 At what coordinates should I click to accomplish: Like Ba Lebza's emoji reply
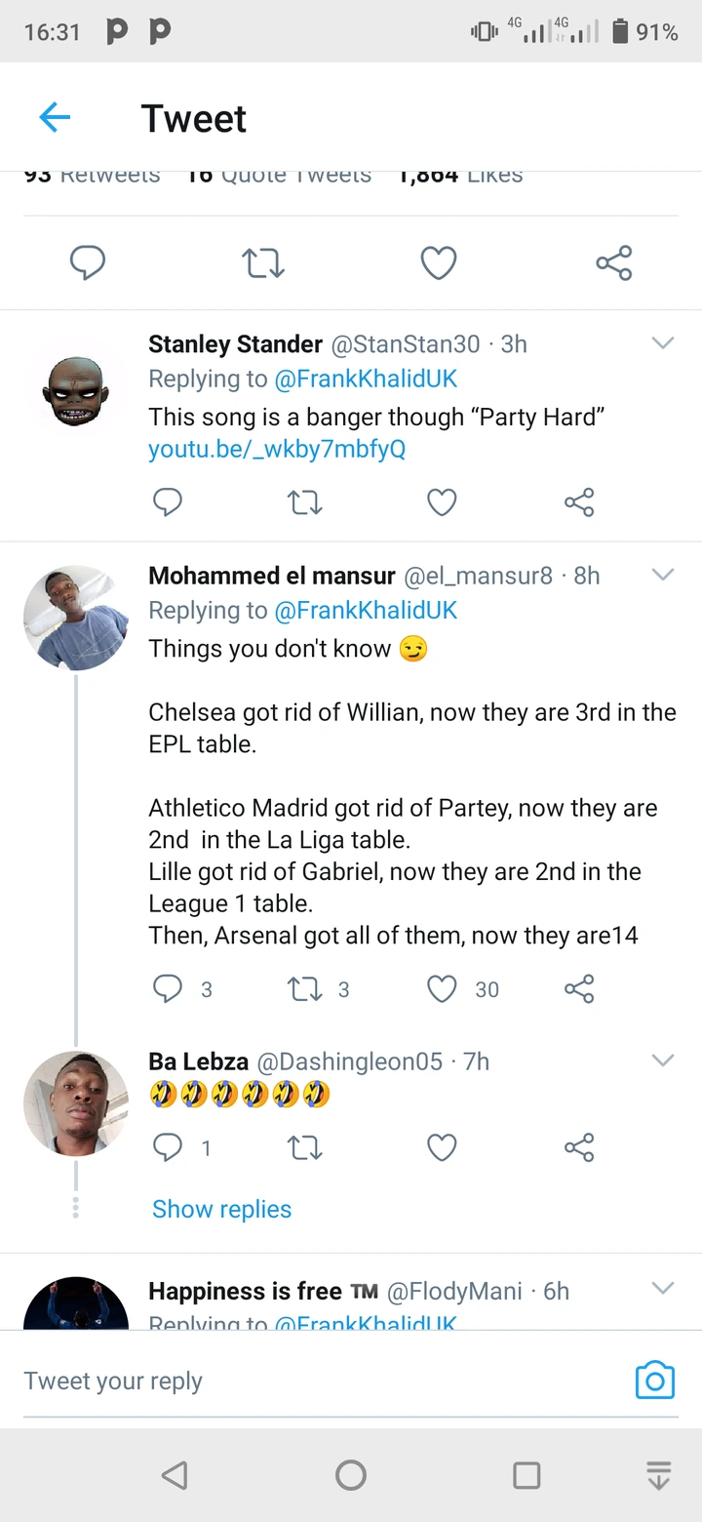click(442, 1147)
